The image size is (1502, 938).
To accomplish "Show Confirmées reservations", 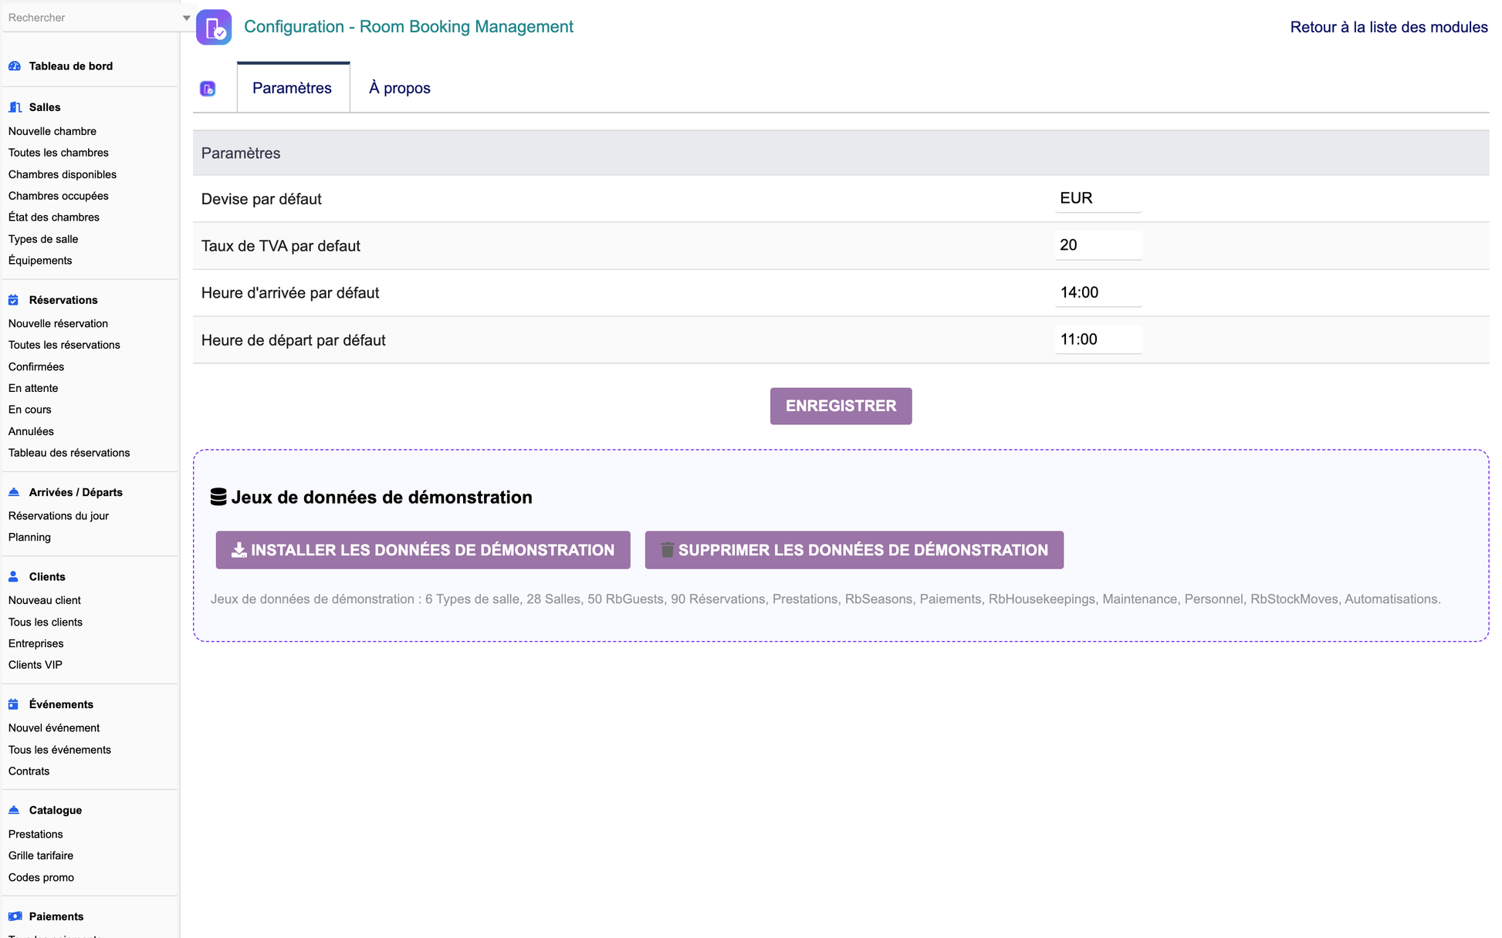I will pos(36,366).
